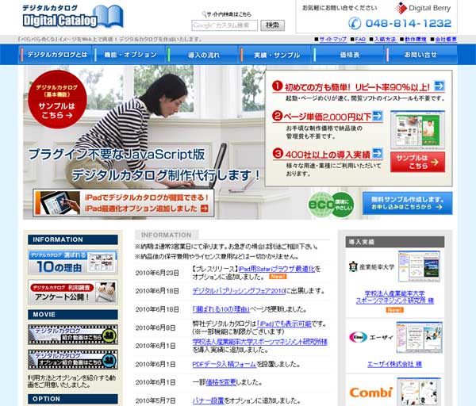Open the デジタルパブリッシングフェア2010 link
The width and height of the screenshot is (476, 406).
239,291
